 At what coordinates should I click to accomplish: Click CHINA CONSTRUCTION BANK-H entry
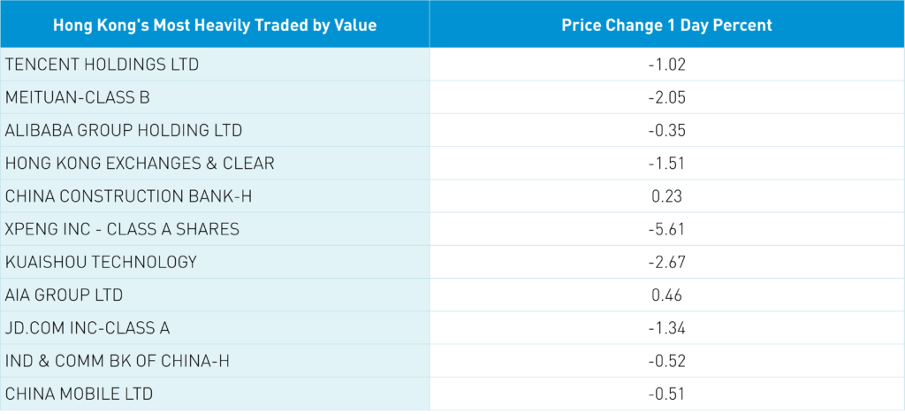(128, 196)
